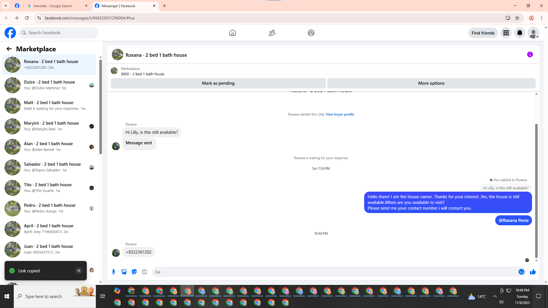Image resolution: width=548 pixels, height=308 pixels.
Task: Open Maryini's 2 bed 1 bath chat
Action: [x=49, y=126]
